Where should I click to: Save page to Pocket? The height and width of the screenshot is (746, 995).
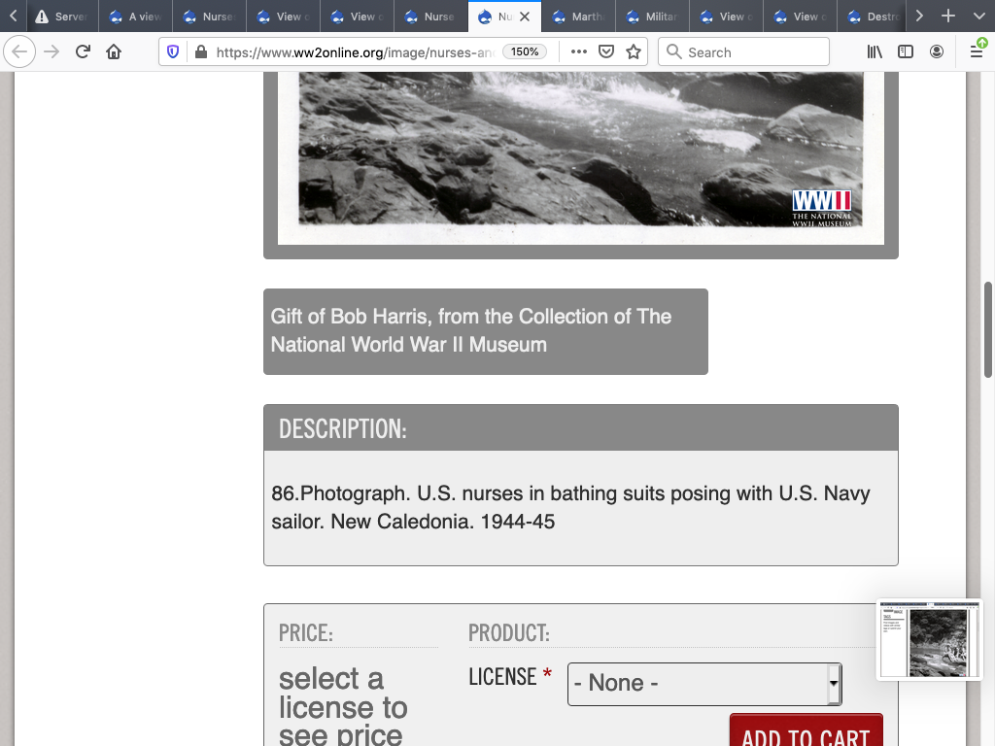[x=606, y=52]
